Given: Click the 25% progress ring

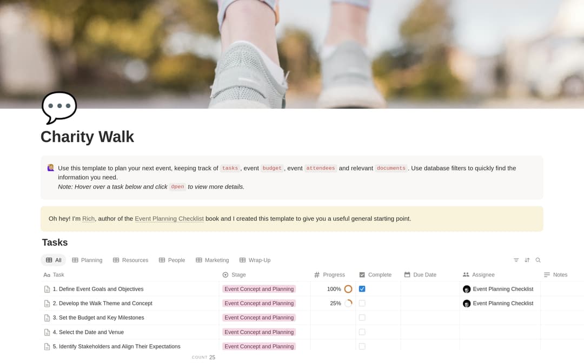Looking at the screenshot, I should point(348,304).
